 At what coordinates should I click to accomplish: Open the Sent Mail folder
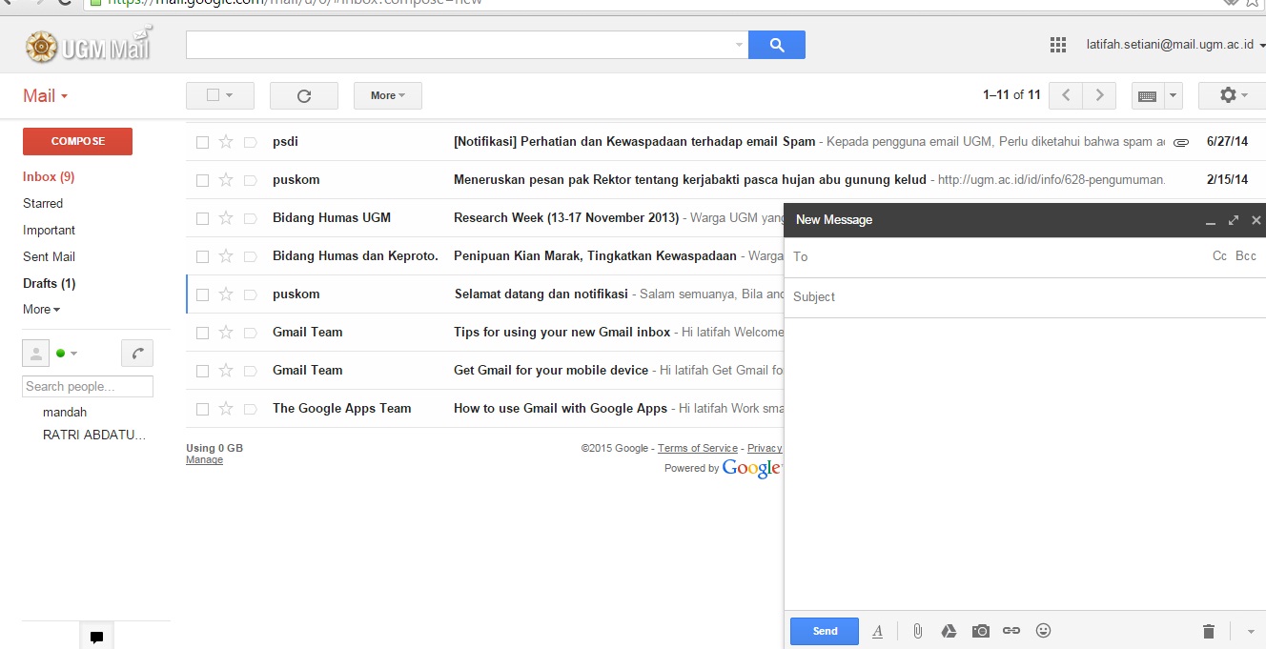click(x=49, y=256)
